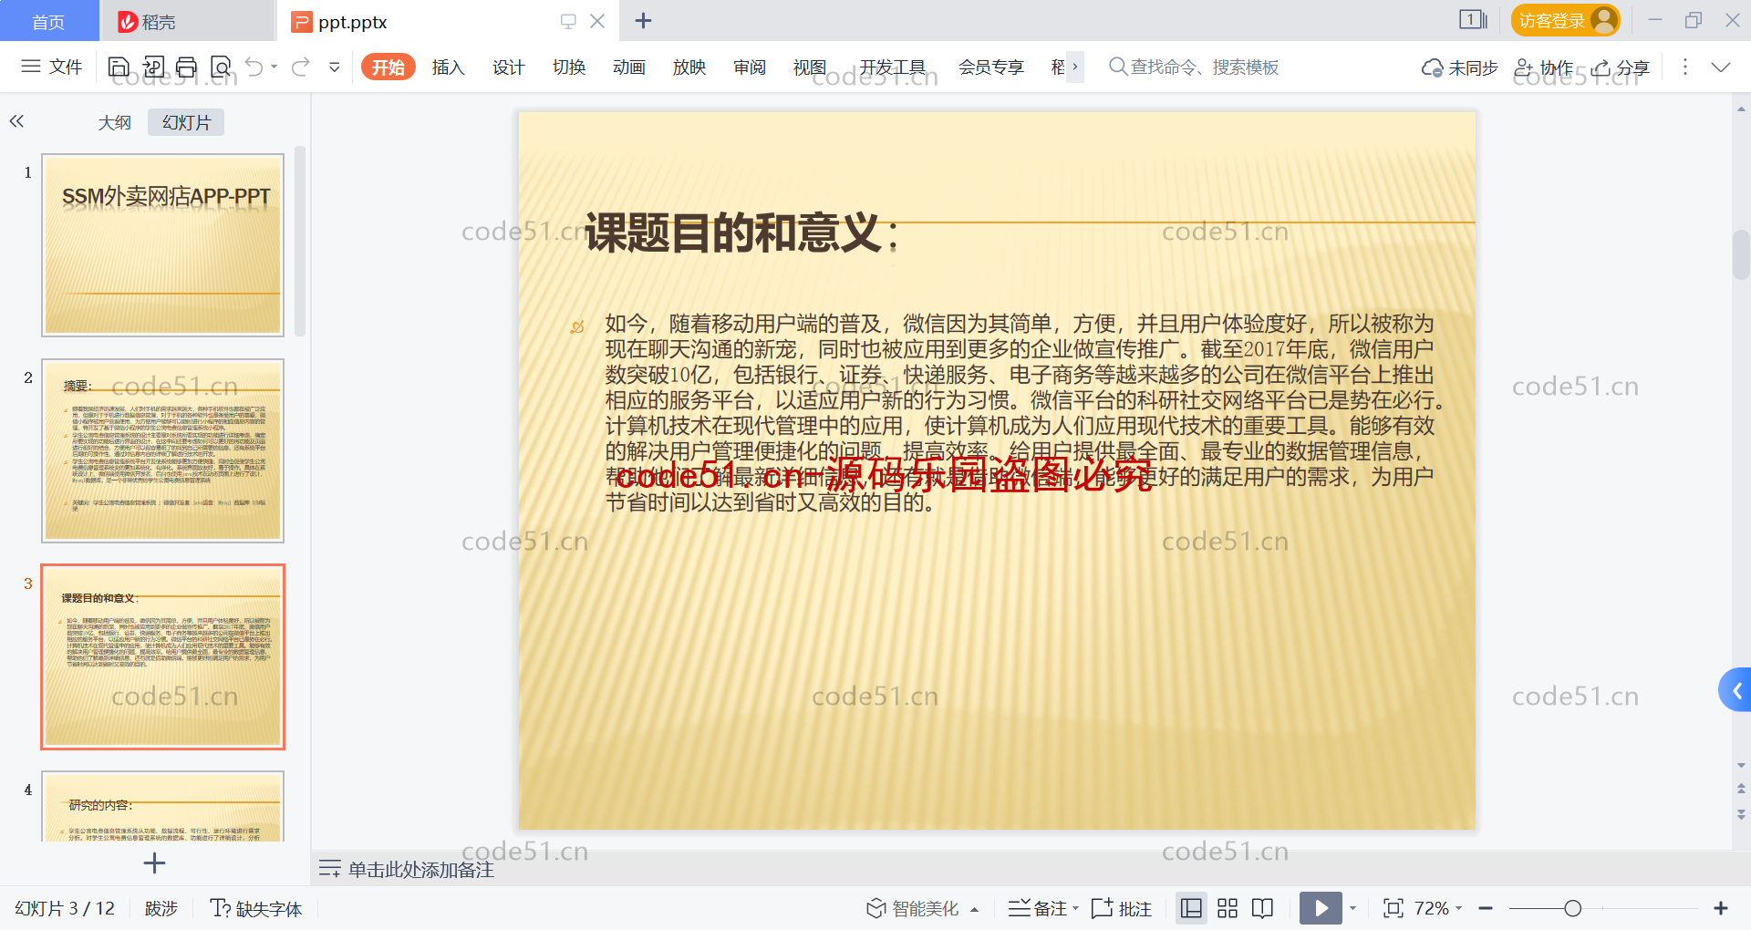Open the 视图 ribbon tab
The image size is (1751, 930).
tap(809, 67)
